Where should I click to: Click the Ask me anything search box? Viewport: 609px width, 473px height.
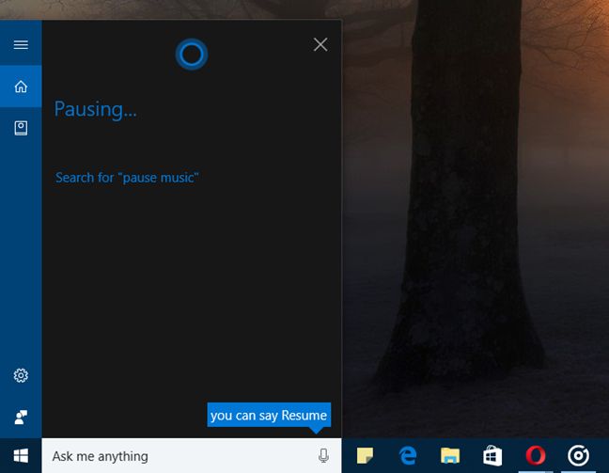click(x=192, y=455)
